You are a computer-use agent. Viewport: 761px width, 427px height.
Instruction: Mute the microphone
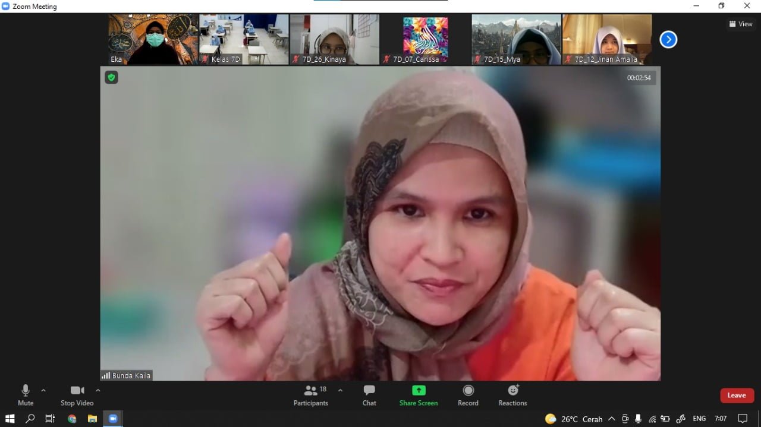[x=25, y=395]
